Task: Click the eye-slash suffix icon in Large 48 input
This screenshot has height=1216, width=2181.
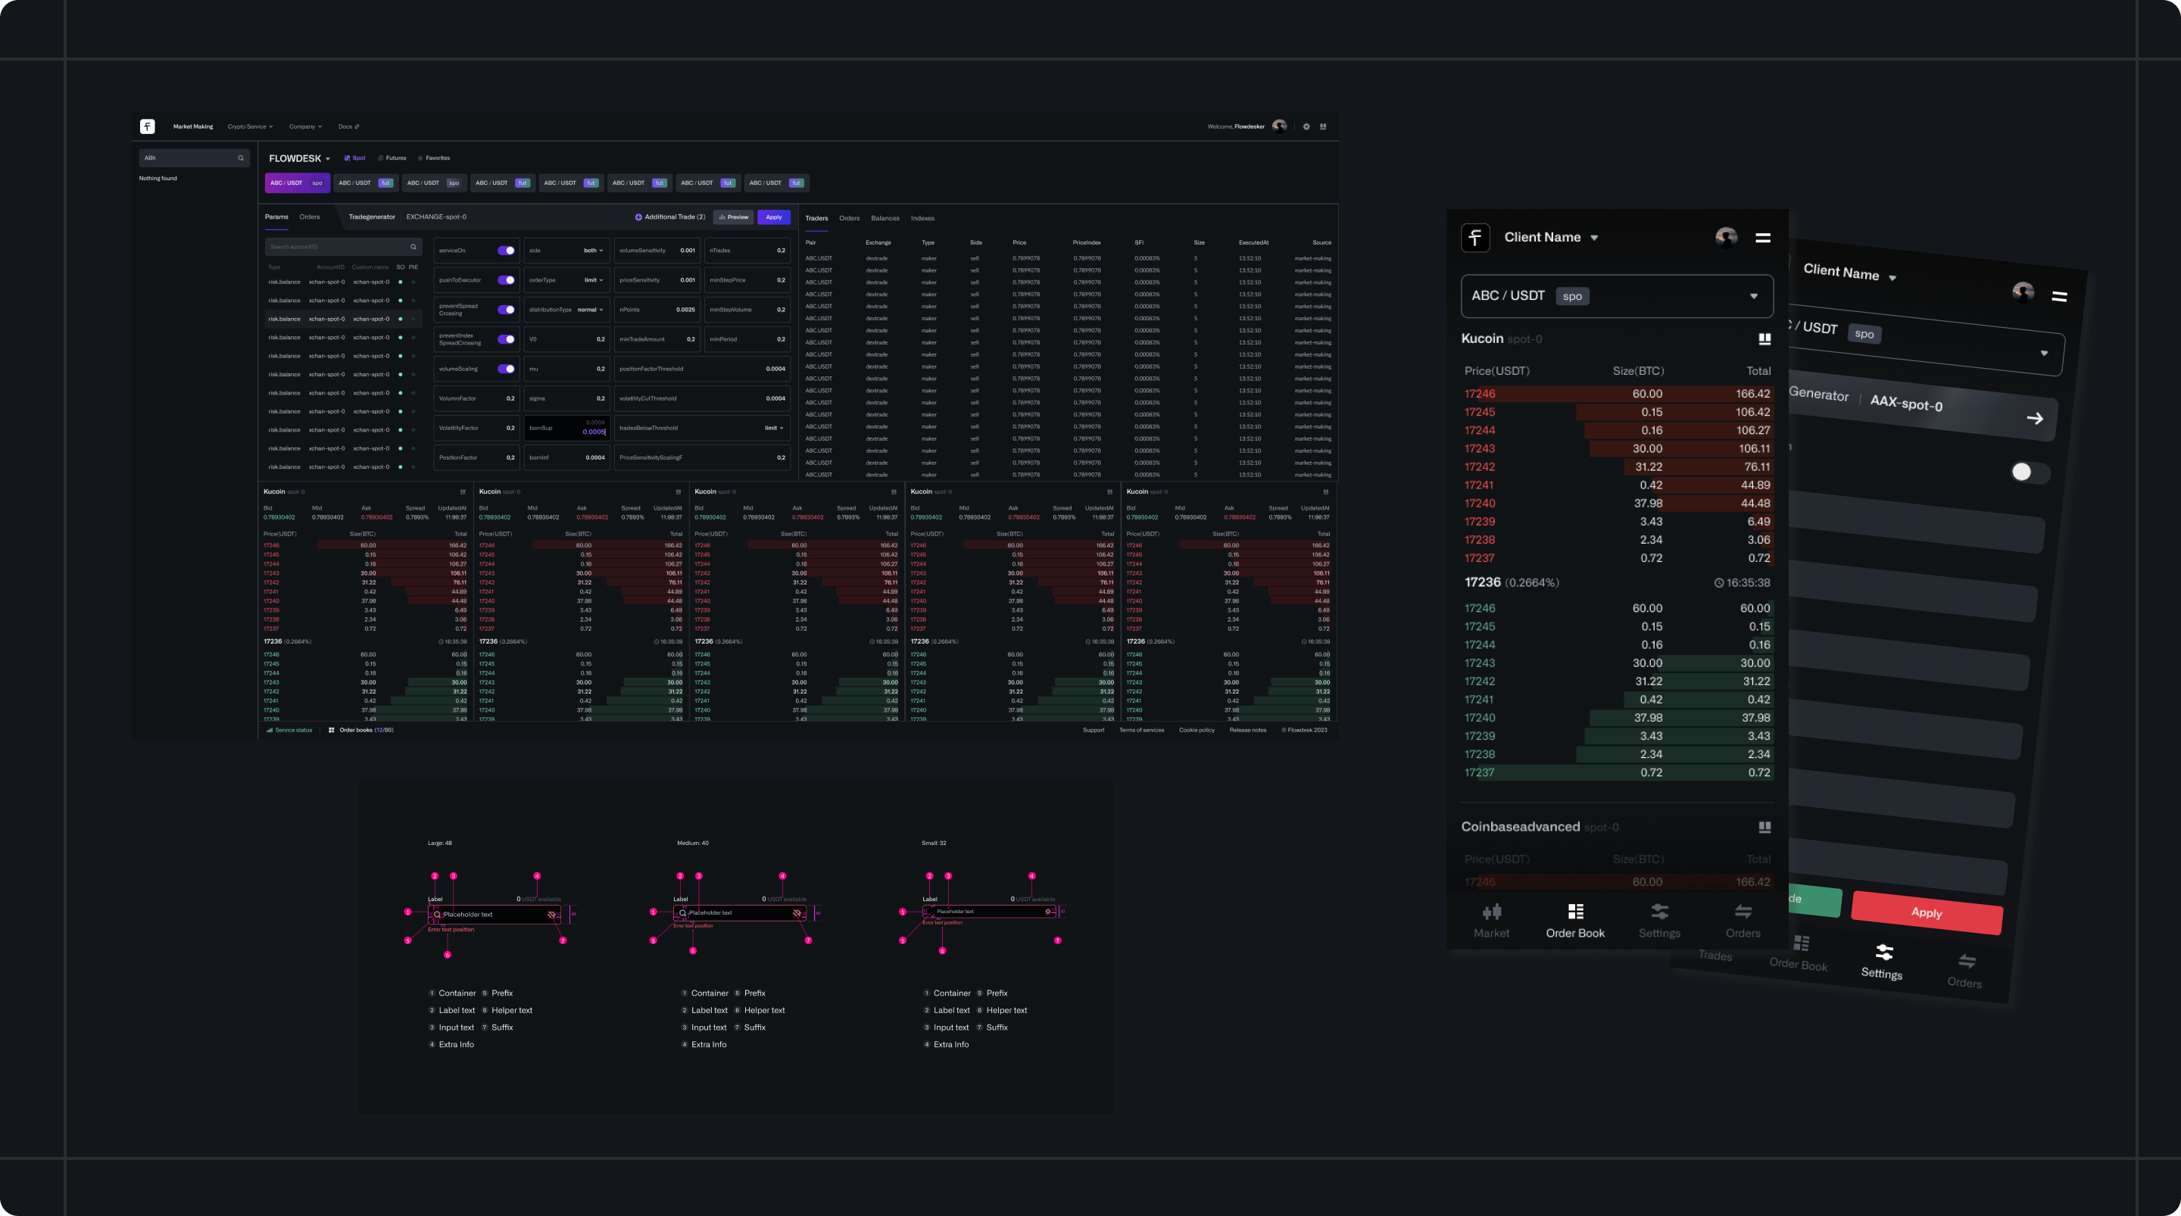Action: [551, 915]
